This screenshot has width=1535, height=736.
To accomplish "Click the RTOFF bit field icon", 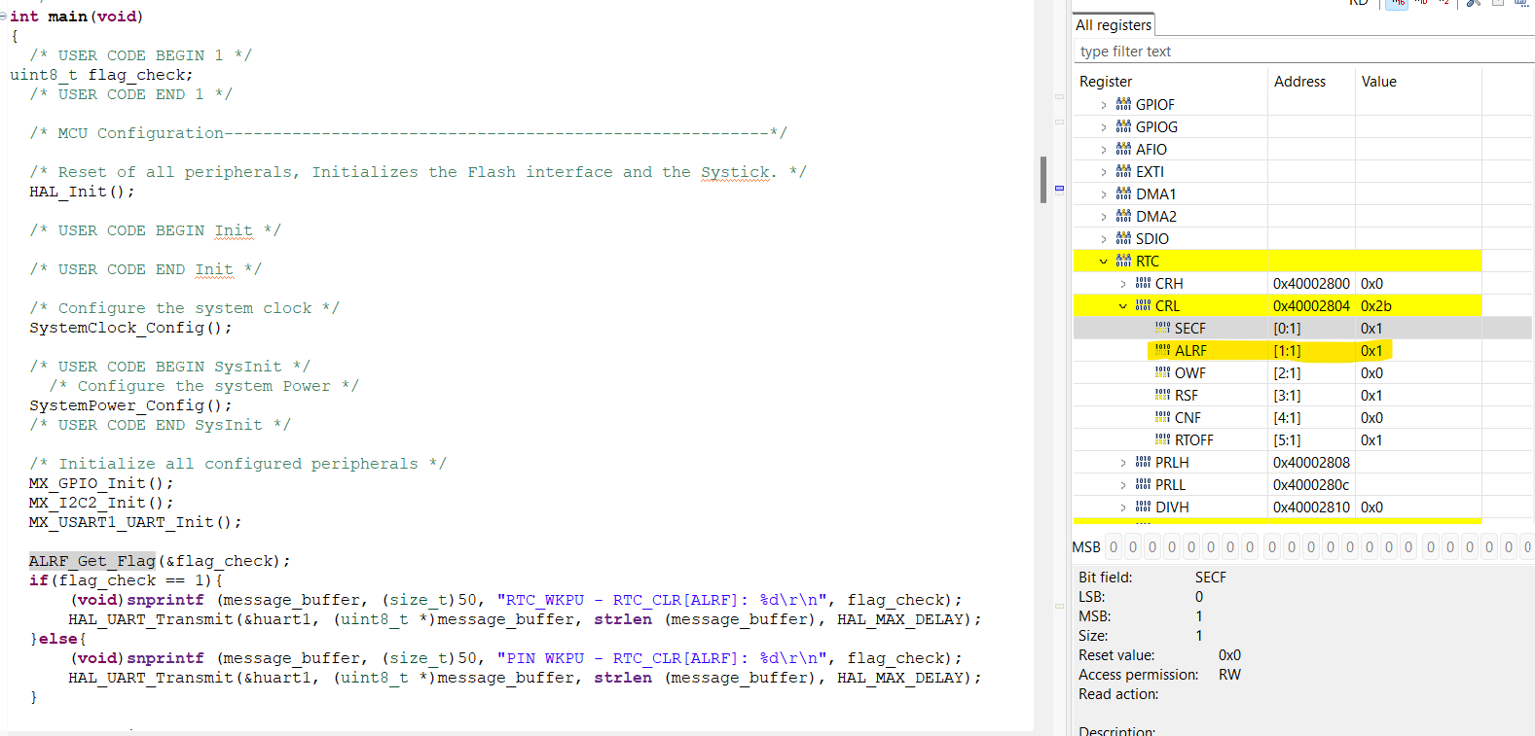I will (1162, 439).
